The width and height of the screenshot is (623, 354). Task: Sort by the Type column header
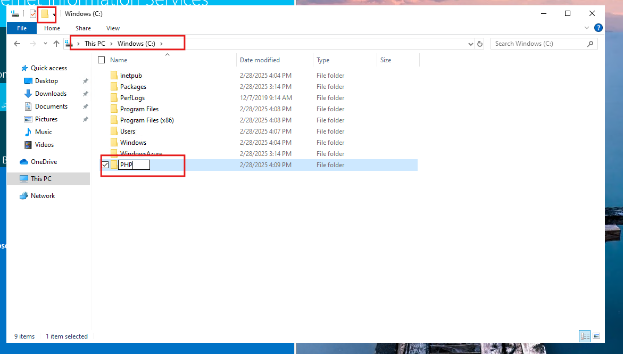click(x=323, y=60)
